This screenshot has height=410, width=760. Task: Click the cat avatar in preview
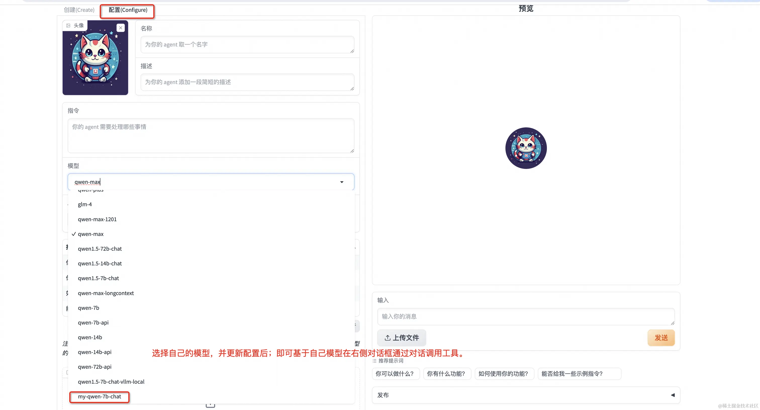click(x=526, y=148)
